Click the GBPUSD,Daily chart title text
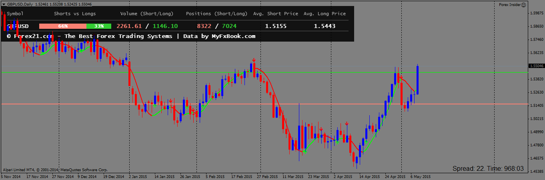Screen dimensions: 545x180 (20, 4)
